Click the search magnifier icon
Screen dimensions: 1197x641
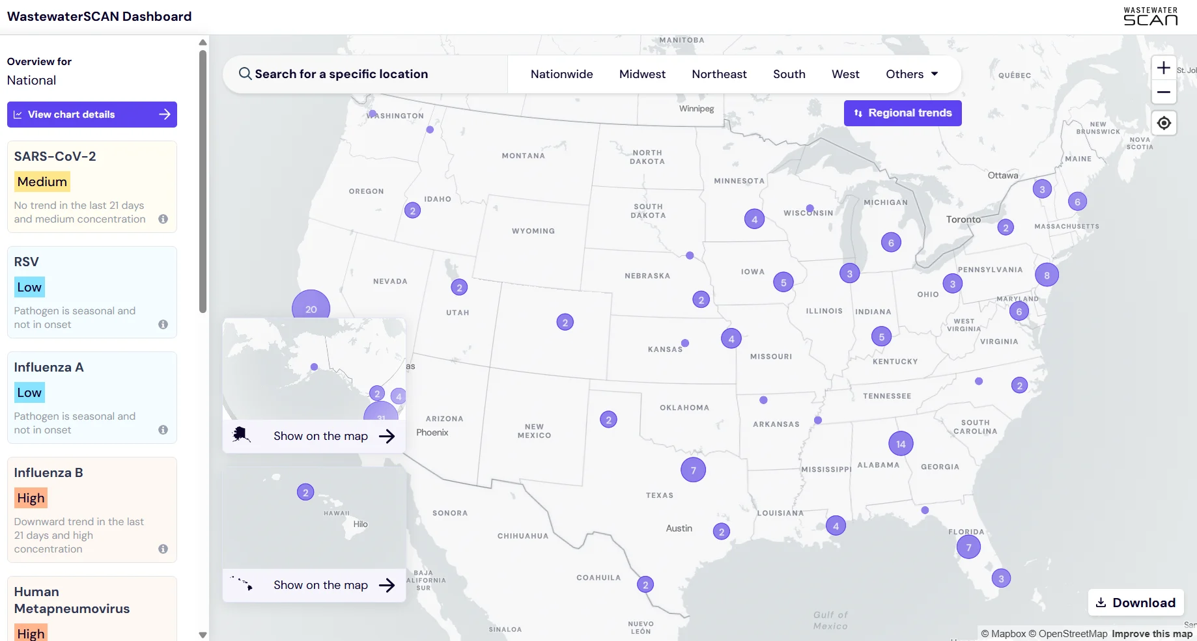pos(245,74)
